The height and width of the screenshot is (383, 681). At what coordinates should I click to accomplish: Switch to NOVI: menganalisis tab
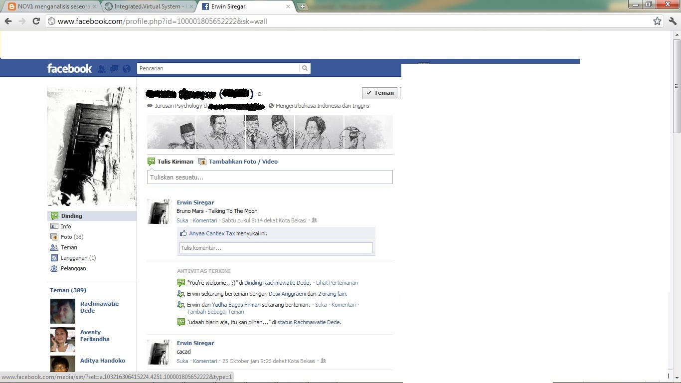tap(52, 6)
